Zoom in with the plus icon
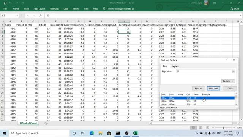Viewport: 243px width, 137px height. 234,127
